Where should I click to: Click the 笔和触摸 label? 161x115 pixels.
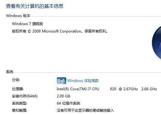[x=19, y=111]
